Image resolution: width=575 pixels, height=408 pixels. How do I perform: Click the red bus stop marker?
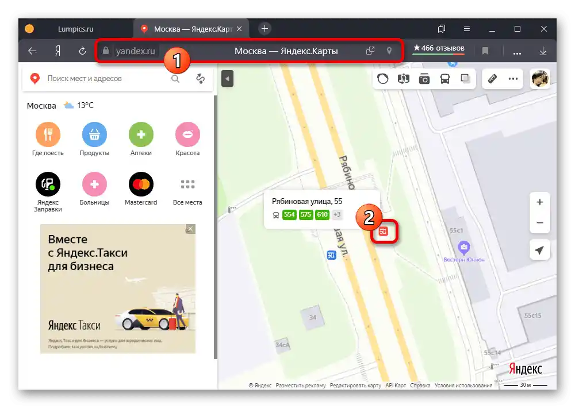pos(383,232)
